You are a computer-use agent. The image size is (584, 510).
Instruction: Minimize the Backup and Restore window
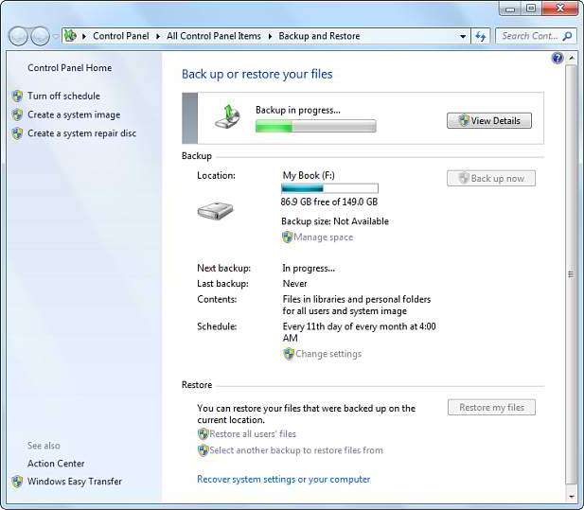pos(510,9)
